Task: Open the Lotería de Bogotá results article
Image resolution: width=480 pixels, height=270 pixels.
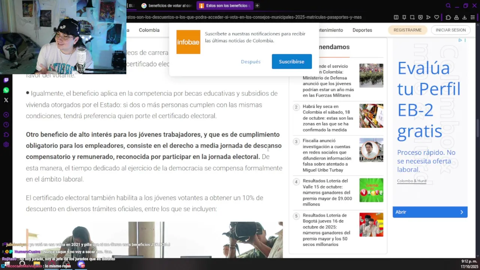Action: (x=327, y=230)
